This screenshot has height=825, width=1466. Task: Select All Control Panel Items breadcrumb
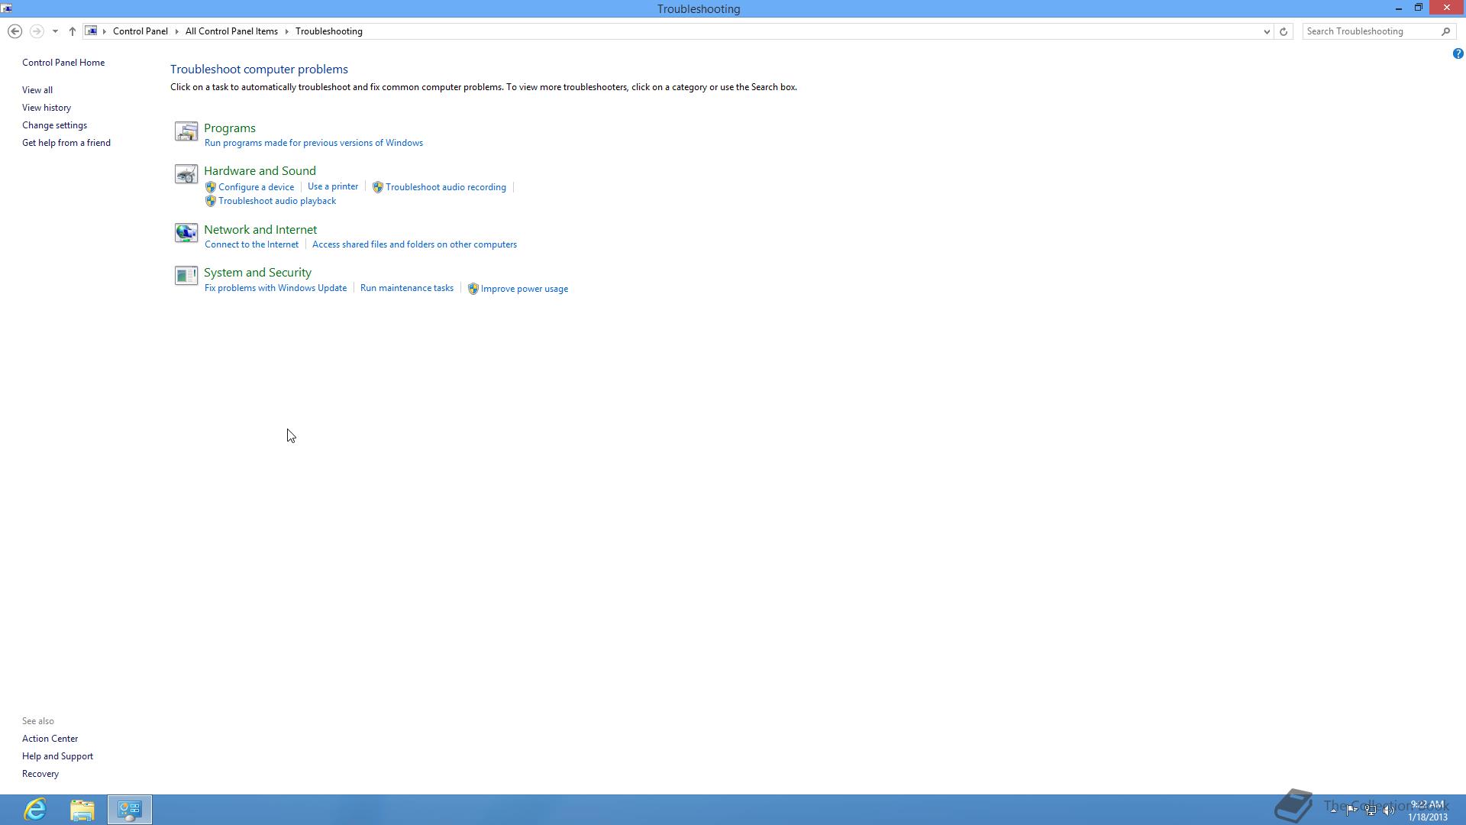231,31
